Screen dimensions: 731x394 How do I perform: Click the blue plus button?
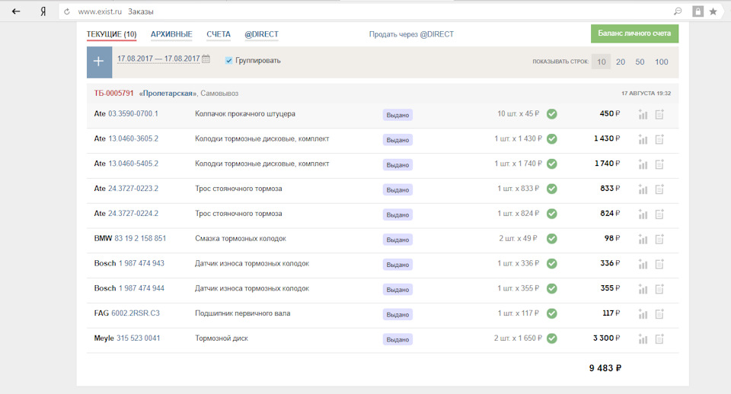[99, 62]
